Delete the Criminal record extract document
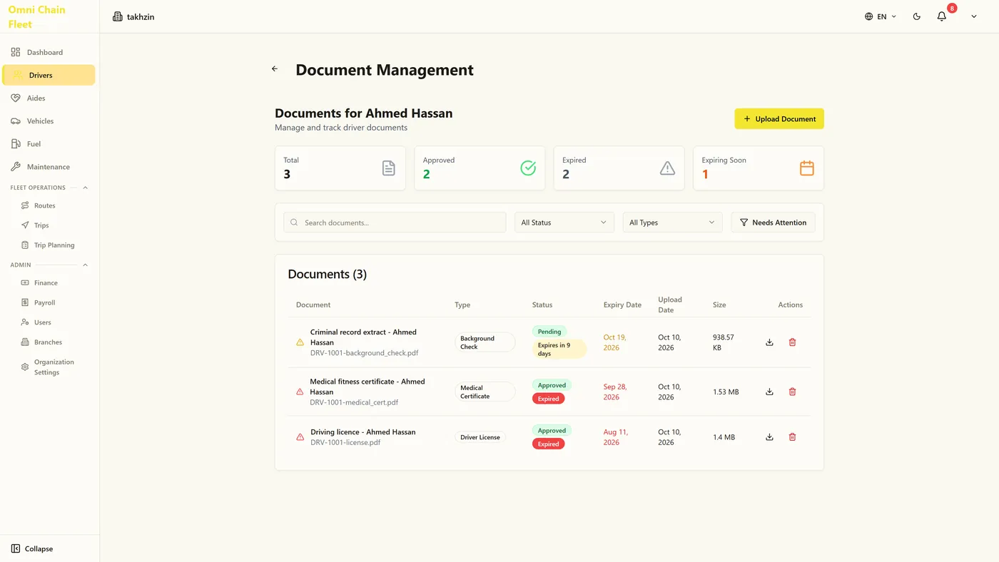This screenshot has height=562, width=999. point(792,342)
